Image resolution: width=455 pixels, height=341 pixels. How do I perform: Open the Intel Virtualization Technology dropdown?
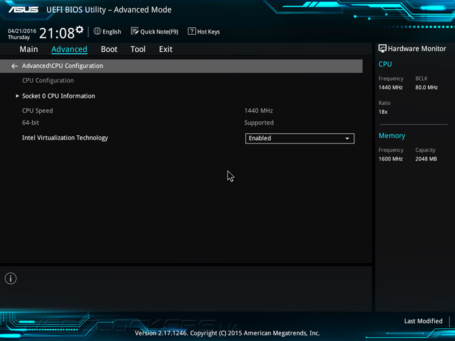coord(300,138)
